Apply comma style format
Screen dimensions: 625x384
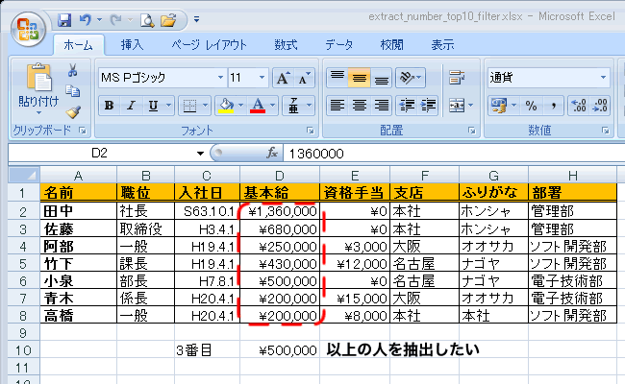(x=553, y=106)
